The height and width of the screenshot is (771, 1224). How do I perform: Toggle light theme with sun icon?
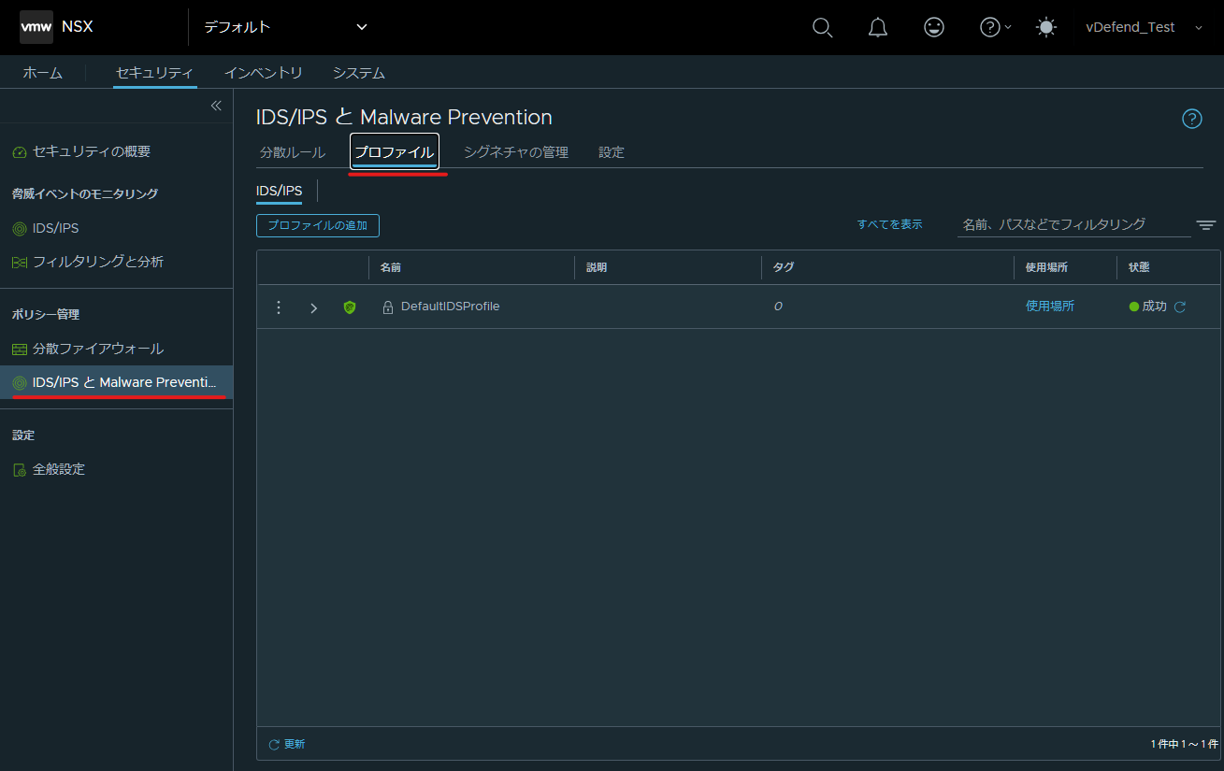pyautogui.click(x=1046, y=27)
